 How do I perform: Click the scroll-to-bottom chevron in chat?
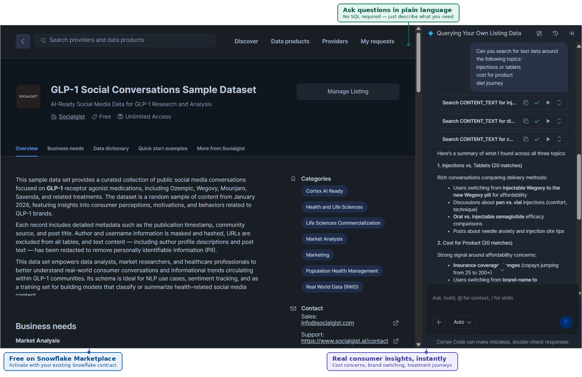(x=502, y=270)
